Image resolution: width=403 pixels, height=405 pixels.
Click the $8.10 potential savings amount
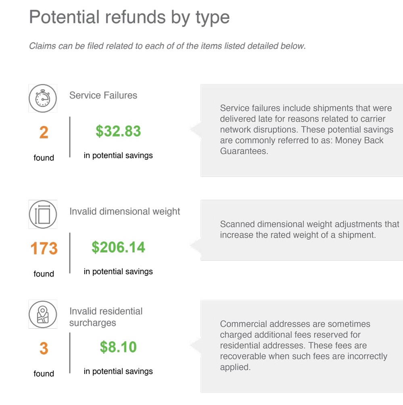(x=118, y=347)
